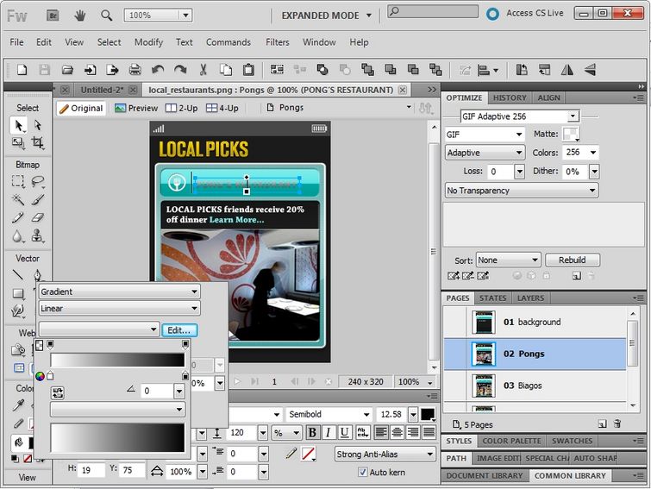Toggle the Auto kern checkbox
Image resolution: width=651 pixels, height=489 pixels.
tap(362, 472)
